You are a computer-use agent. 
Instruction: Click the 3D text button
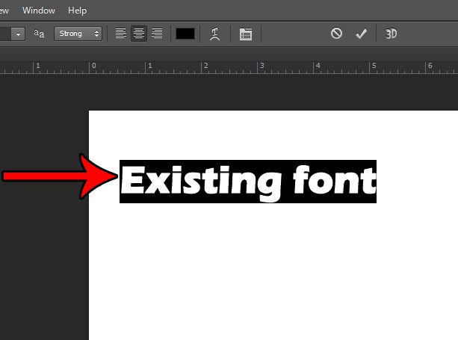click(391, 34)
